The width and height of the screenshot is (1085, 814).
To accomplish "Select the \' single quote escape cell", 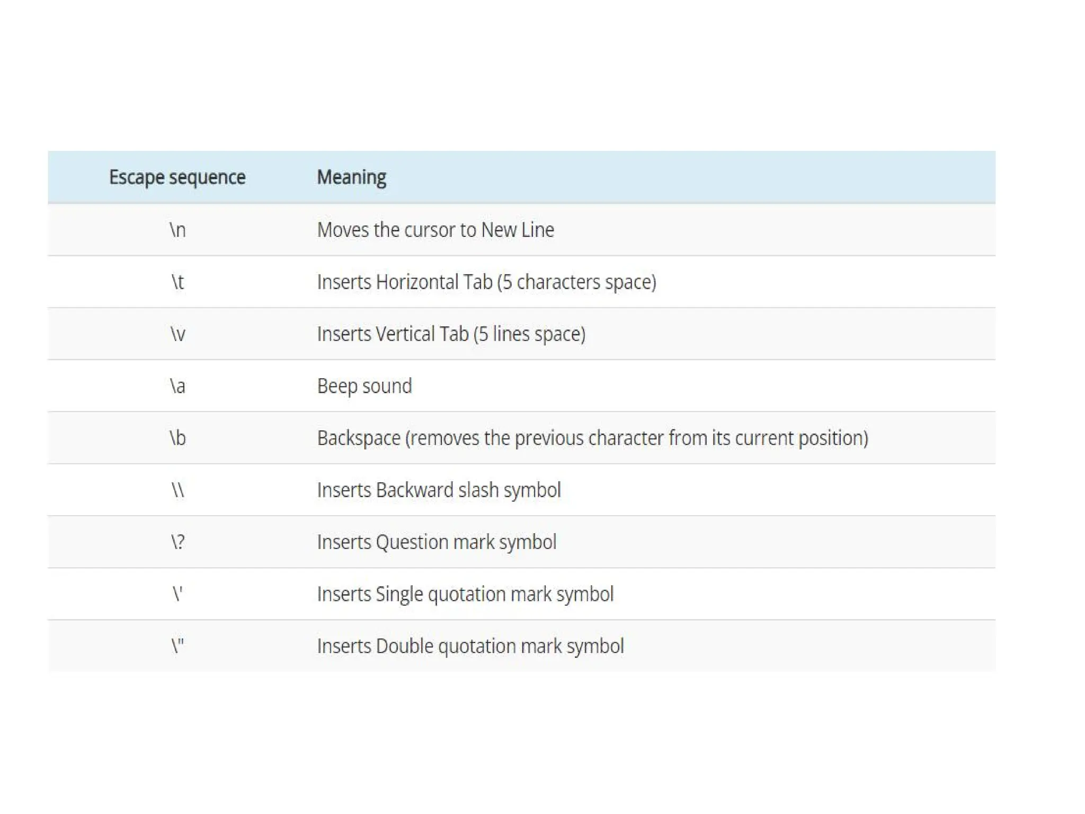I will click(177, 594).
